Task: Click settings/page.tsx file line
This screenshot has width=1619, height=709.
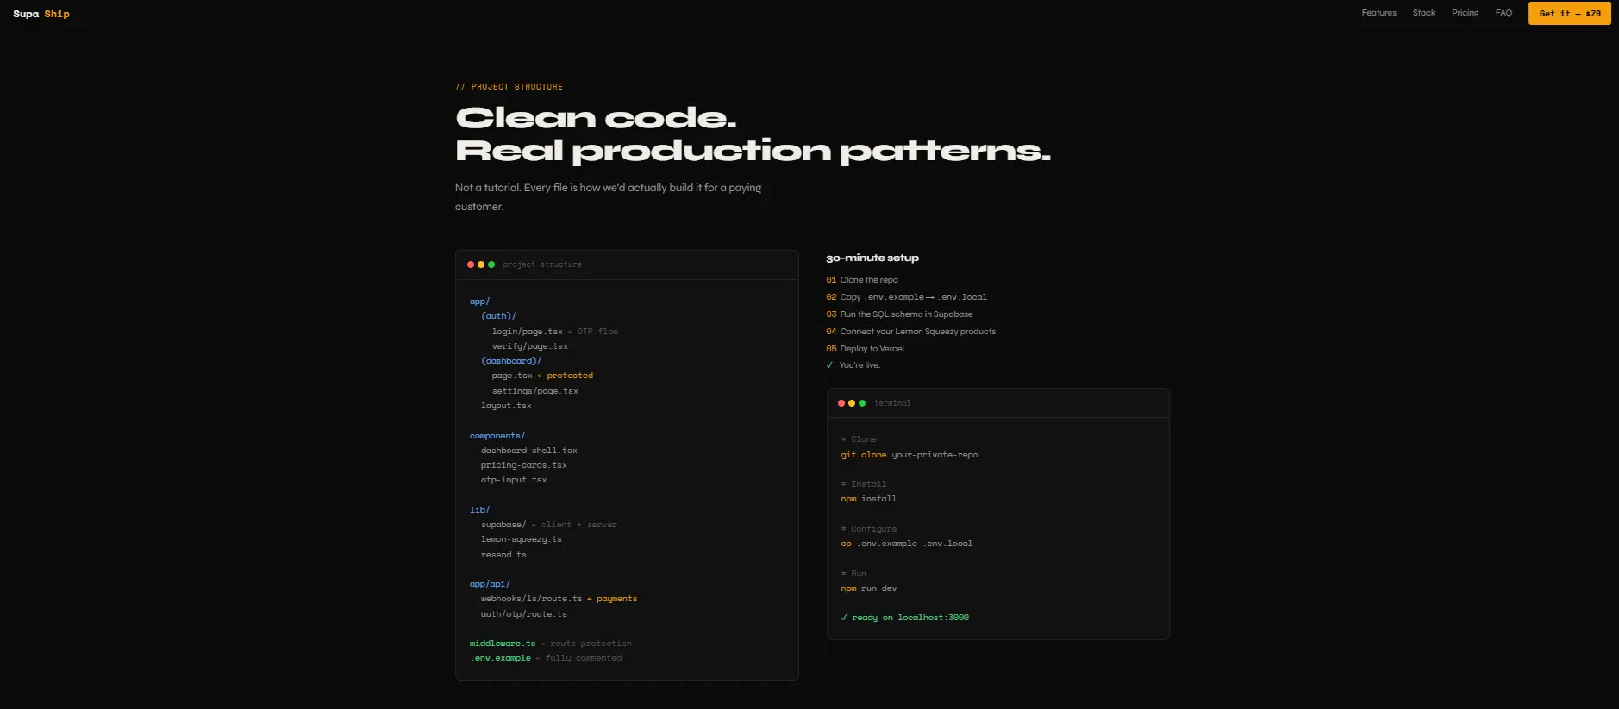Action: pyautogui.click(x=534, y=391)
